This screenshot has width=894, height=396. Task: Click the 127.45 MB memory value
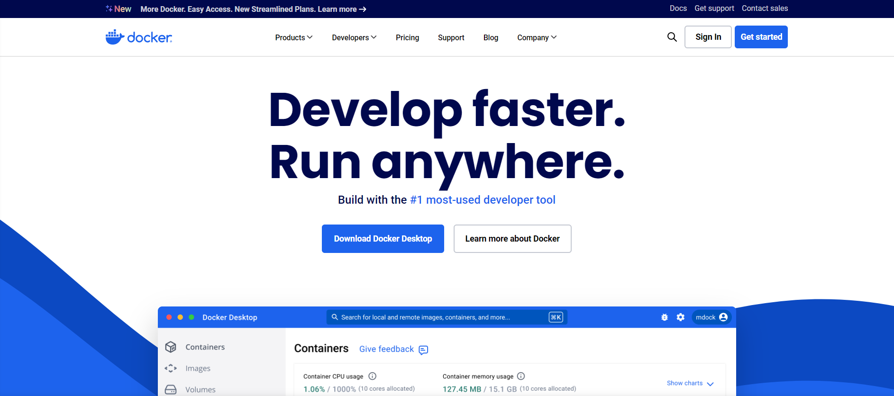tap(462, 389)
